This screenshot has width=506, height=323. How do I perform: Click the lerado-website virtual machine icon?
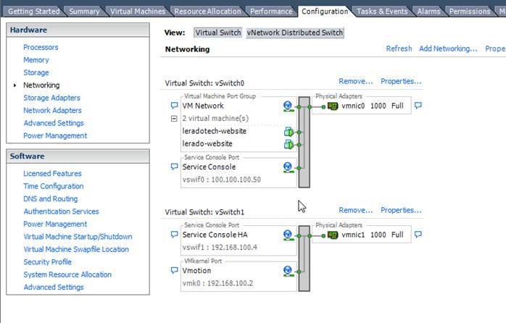pos(289,143)
